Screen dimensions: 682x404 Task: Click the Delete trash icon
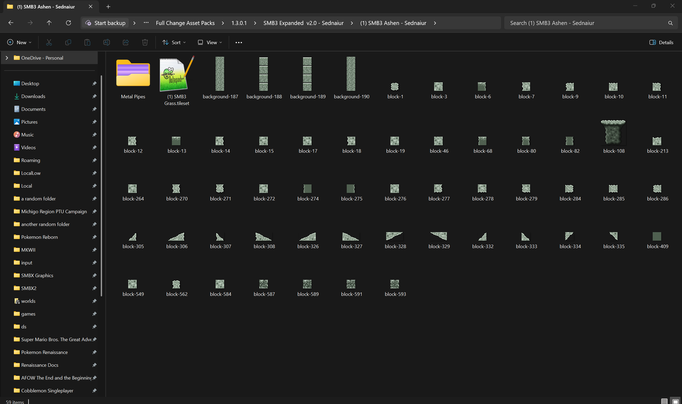(145, 42)
